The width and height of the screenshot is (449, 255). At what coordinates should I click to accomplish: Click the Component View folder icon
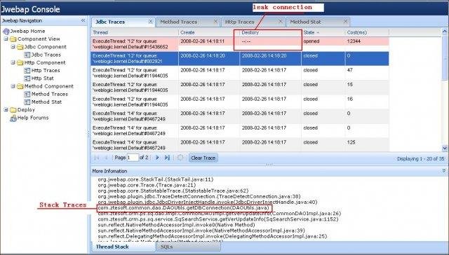click(13, 39)
